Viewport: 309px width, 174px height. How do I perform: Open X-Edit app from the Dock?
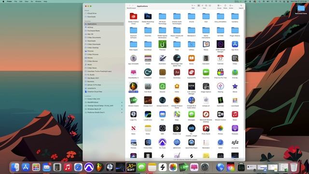tap(131, 167)
